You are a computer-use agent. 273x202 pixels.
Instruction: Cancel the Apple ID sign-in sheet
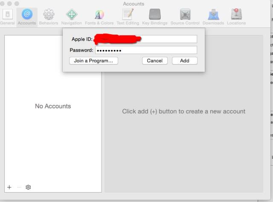click(154, 61)
